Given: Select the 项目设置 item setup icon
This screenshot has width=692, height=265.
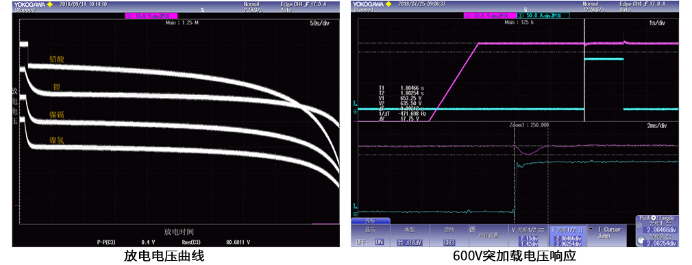Looking at the screenshot, I should point(473,229).
